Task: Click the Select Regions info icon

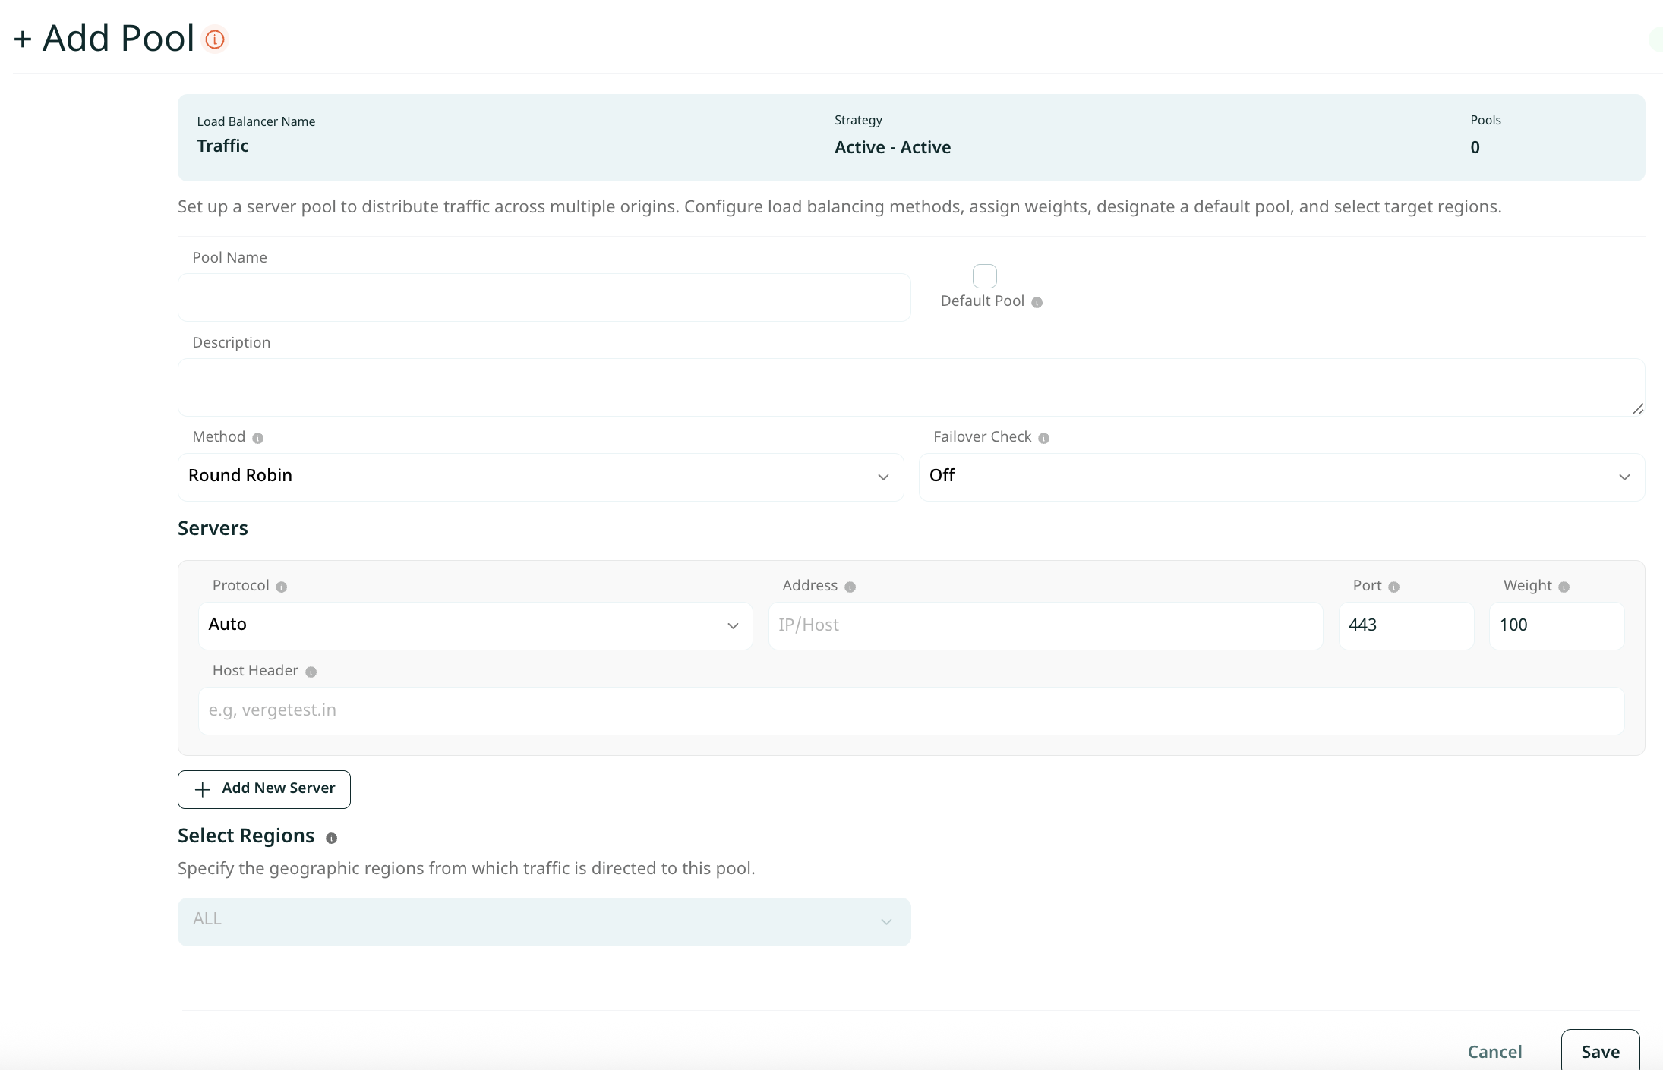Action: coord(331,838)
